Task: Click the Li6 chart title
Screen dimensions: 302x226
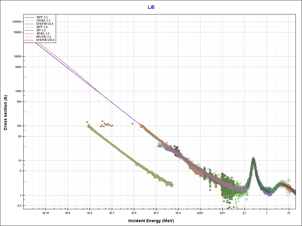Action: 151,7
